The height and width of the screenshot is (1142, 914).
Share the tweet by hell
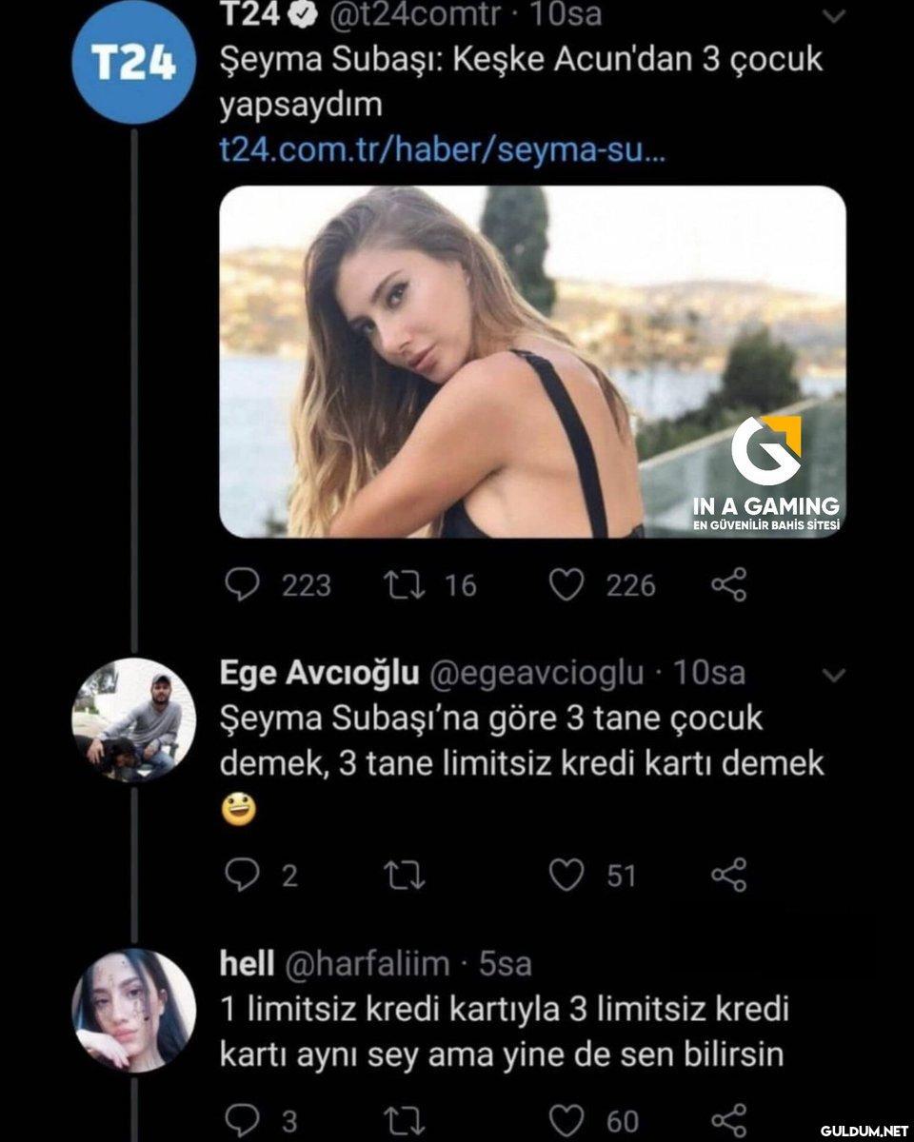[729, 1120]
